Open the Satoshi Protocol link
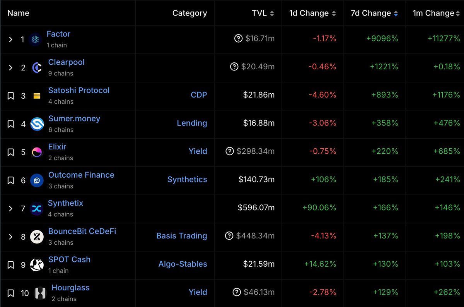The width and height of the screenshot is (464, 307). pos(79,90)
